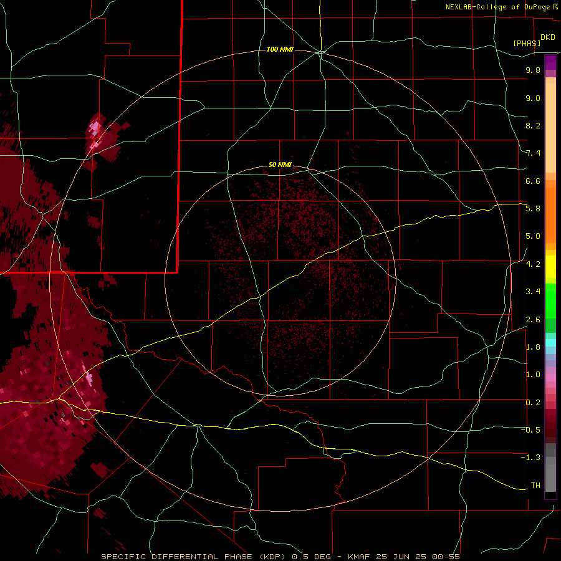Select the 9.0 scale value
Screen dimensions: 561x561
(x=533, y=98)
